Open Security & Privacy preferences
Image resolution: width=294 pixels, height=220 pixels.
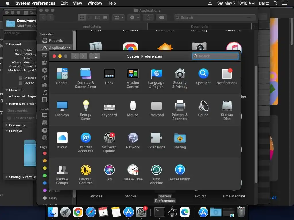180,78
